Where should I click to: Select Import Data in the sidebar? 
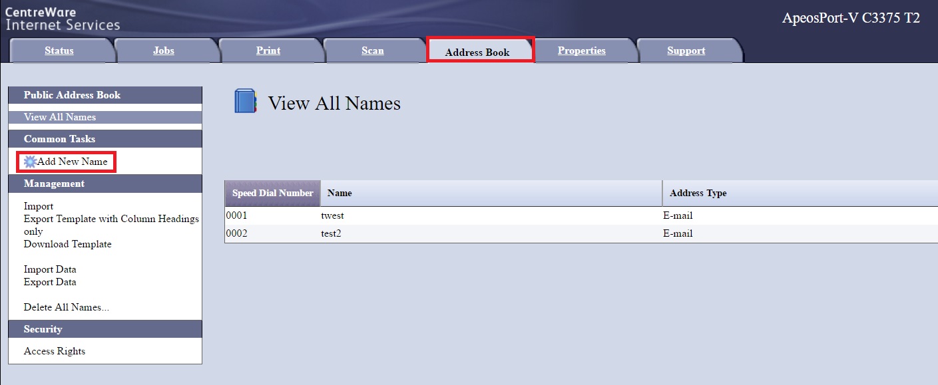(50, 269)
